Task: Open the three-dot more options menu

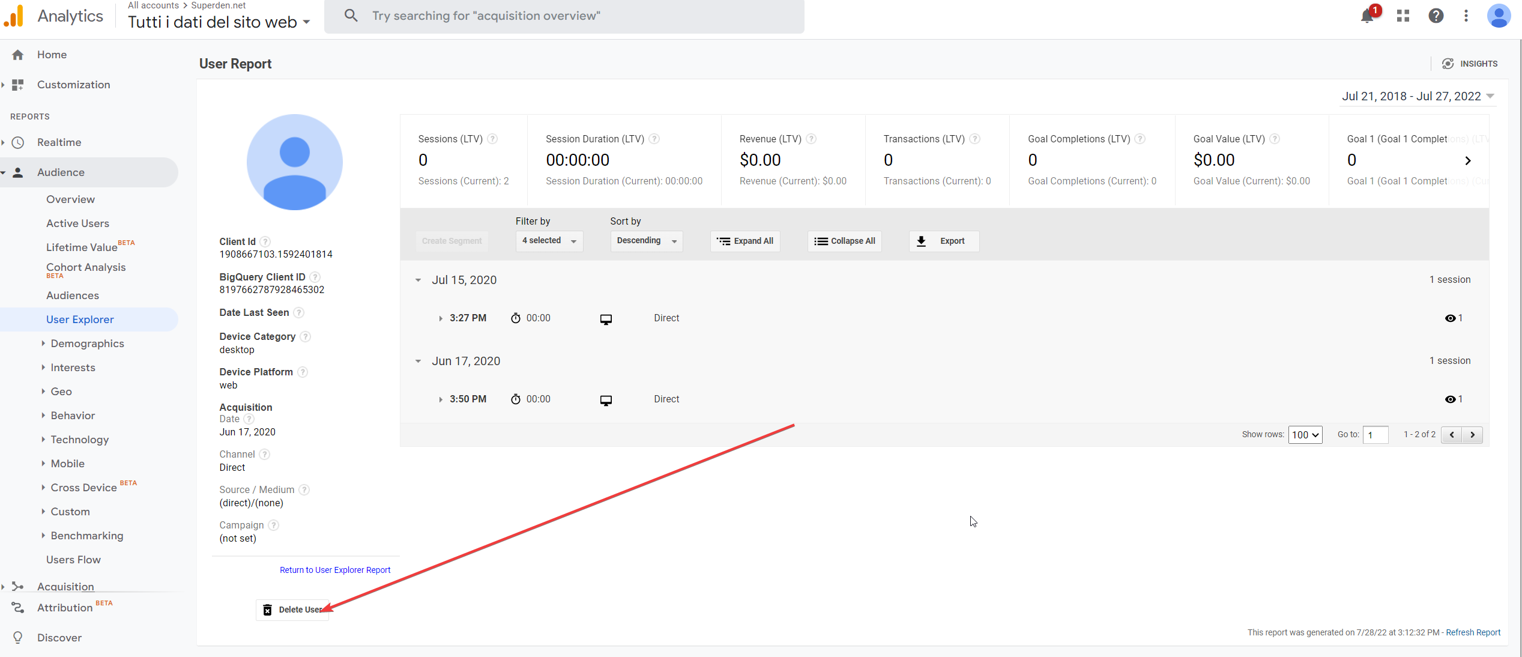Action: tap(1466, 16)
